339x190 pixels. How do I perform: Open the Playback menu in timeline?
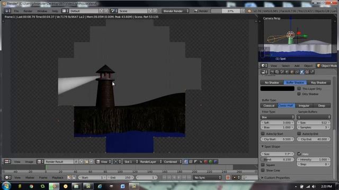coord(58,177)
